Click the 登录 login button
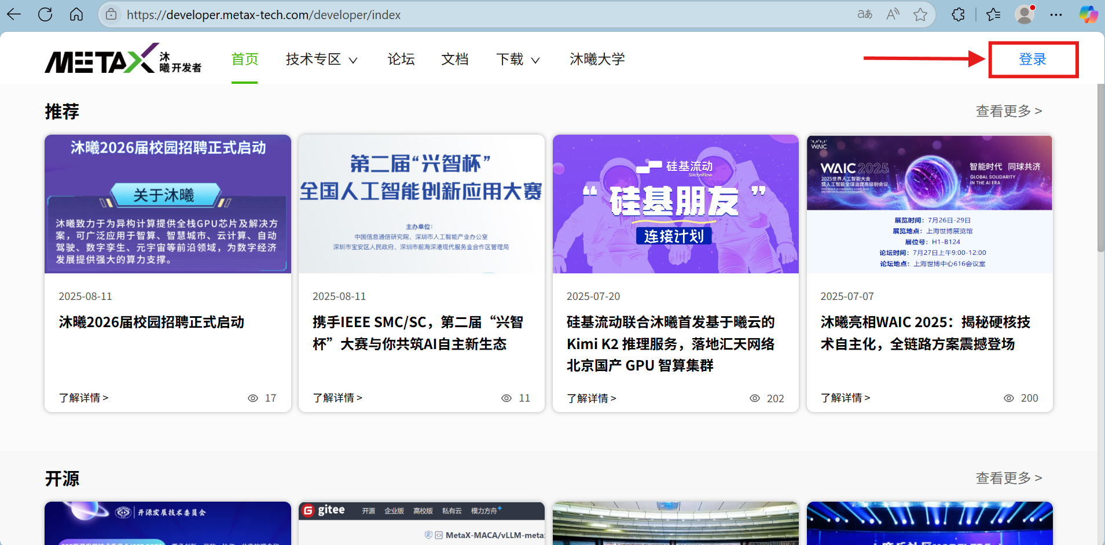 1033,59
